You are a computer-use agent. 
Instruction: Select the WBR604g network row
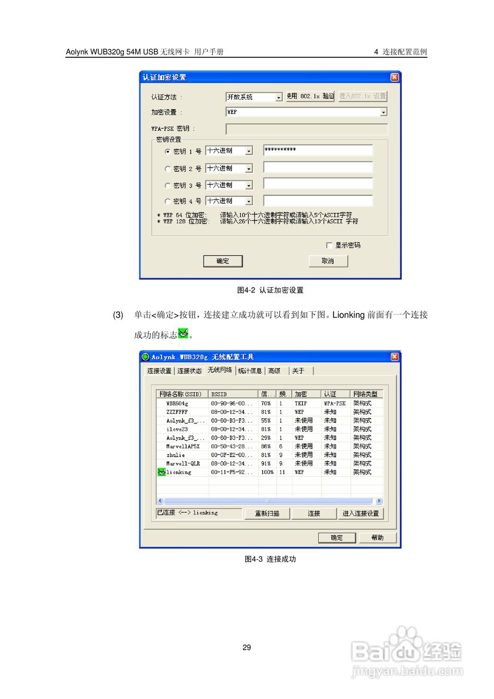click(270, 403)
